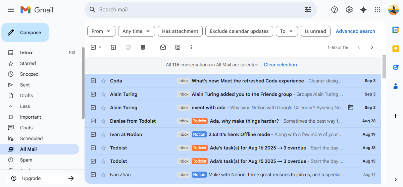The height and width of the screenshot is (187, 403).
Task: Open Gemini sparkle icon
Action: pyautogui.click(x=363, y=10)
